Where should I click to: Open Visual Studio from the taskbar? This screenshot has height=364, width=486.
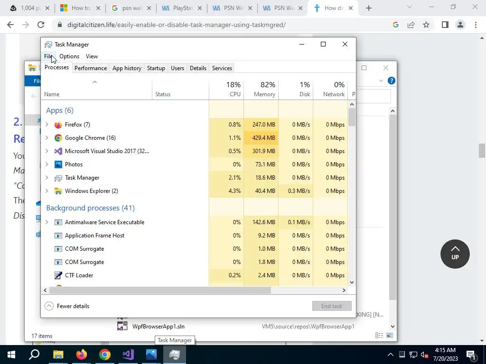[x=128, y=355]
